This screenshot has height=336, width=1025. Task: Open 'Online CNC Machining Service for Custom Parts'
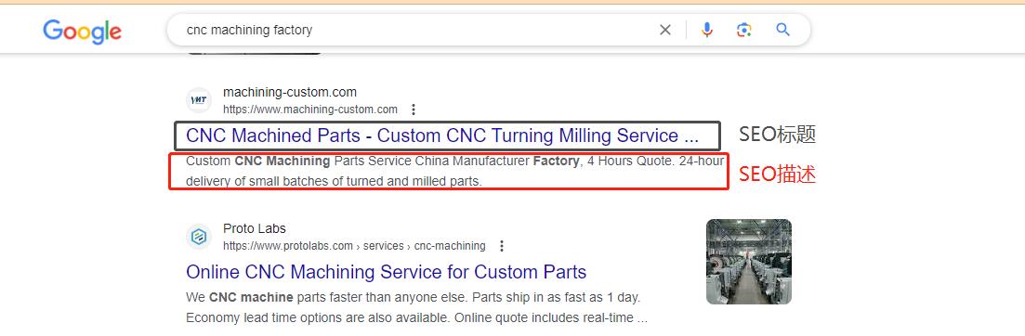(386, 271)
